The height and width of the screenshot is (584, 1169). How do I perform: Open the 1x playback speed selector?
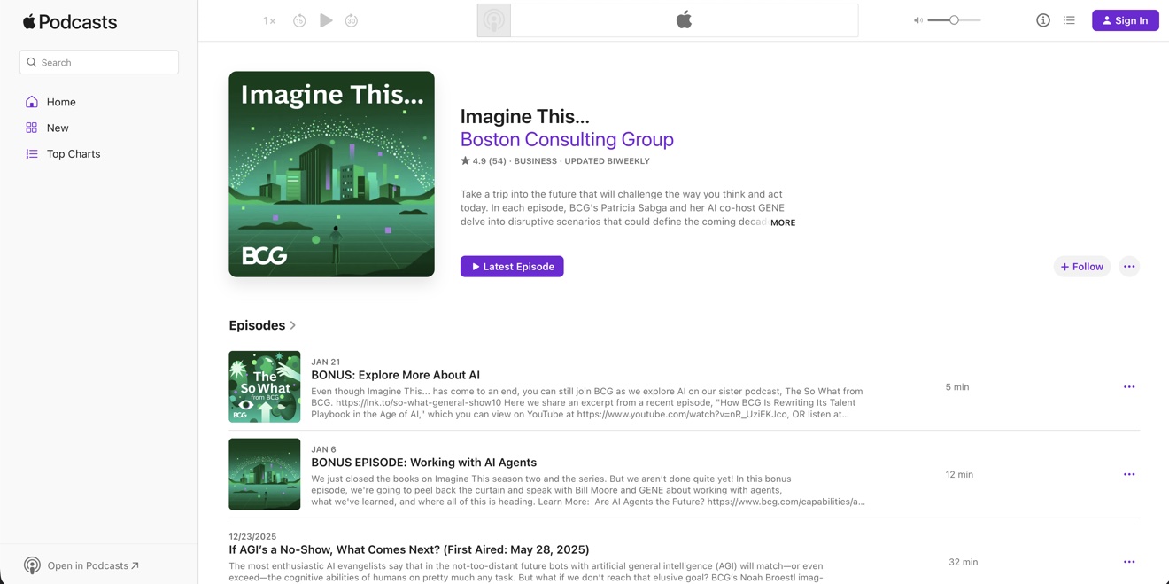click(x=268, y=19)
